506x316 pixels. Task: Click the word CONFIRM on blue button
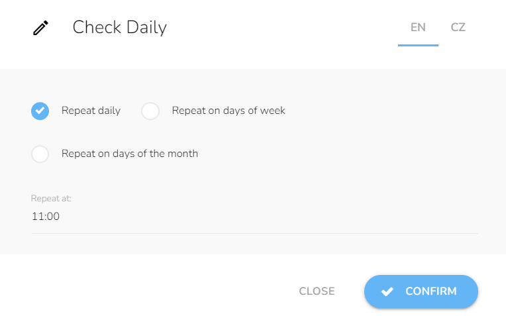click(x=431, y=291)
